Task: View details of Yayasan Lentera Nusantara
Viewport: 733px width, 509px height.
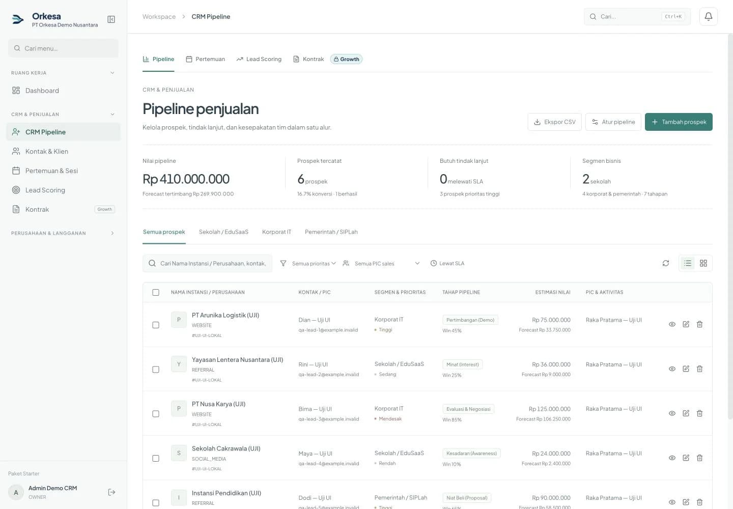Action: point(672,369)
